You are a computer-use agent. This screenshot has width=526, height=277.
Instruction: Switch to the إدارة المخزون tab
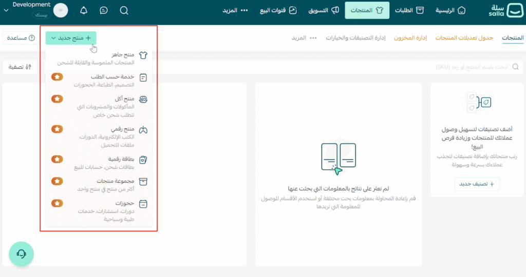coord(410,38)
